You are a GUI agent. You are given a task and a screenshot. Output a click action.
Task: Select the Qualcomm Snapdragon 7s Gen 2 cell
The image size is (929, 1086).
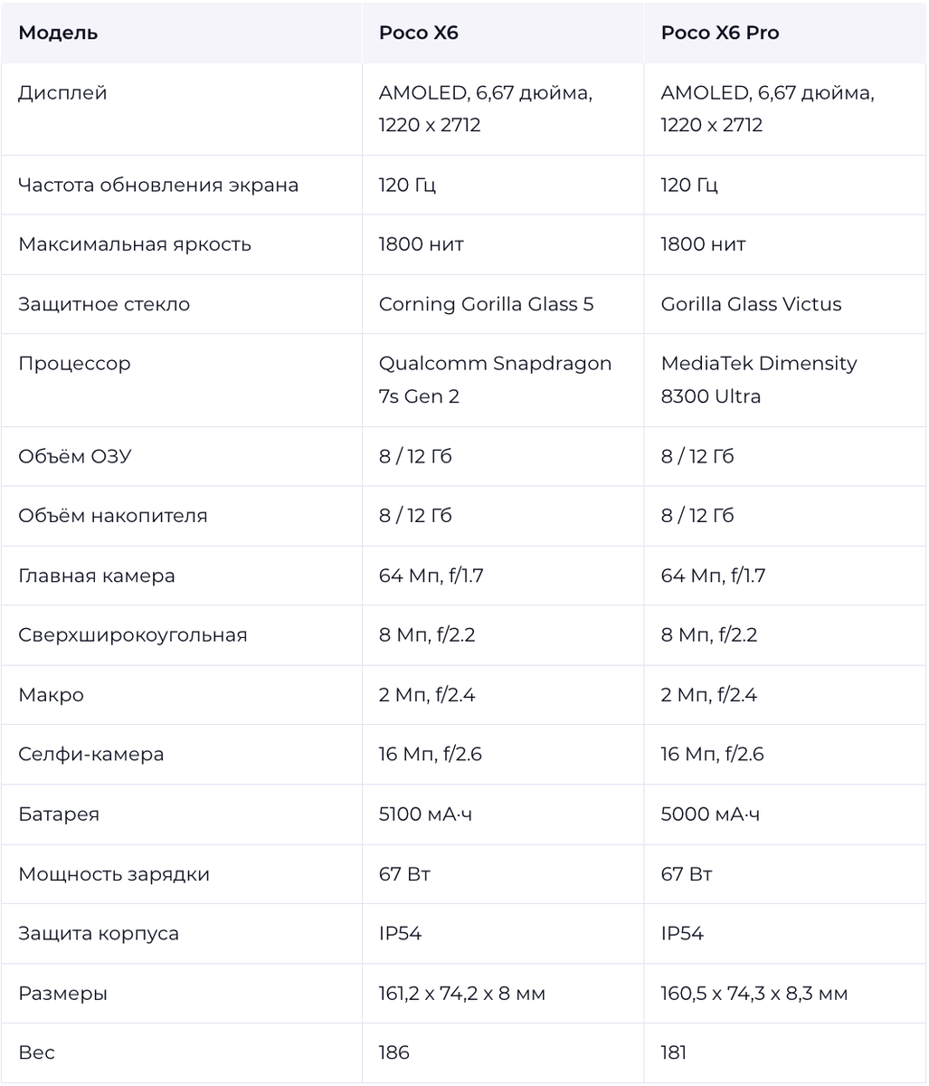click(x=496, y=380)
